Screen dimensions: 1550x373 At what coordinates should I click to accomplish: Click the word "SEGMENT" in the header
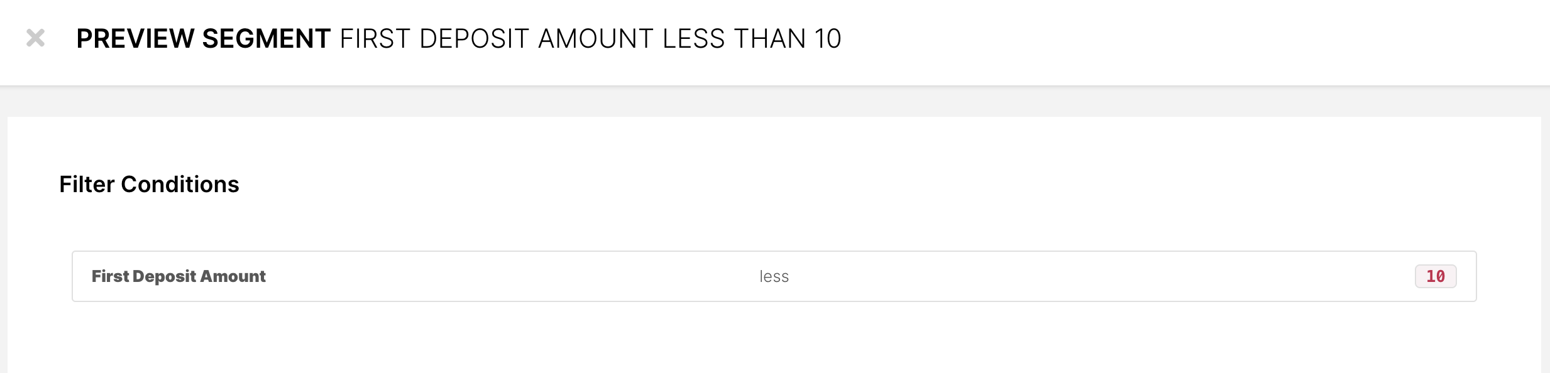tap(266, 39)
